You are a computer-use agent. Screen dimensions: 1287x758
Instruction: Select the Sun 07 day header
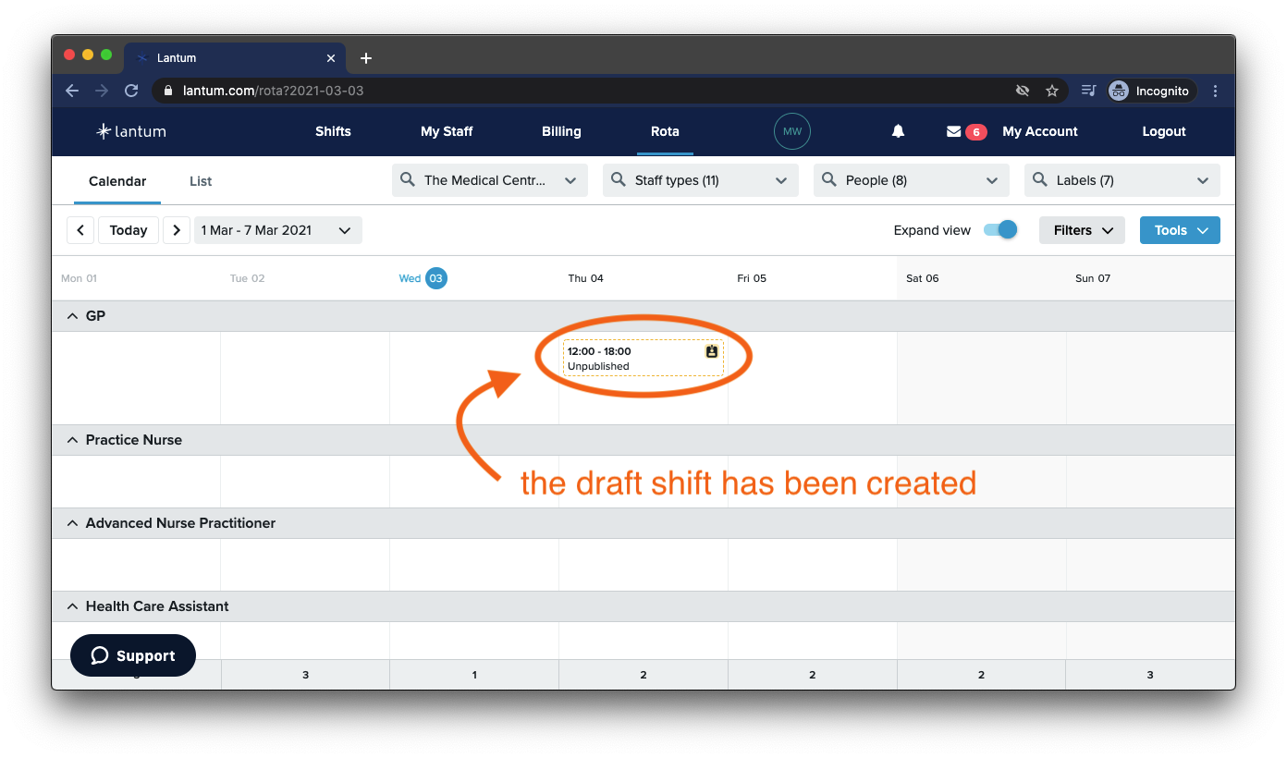pyautogui.click(x=1093, y=278)
